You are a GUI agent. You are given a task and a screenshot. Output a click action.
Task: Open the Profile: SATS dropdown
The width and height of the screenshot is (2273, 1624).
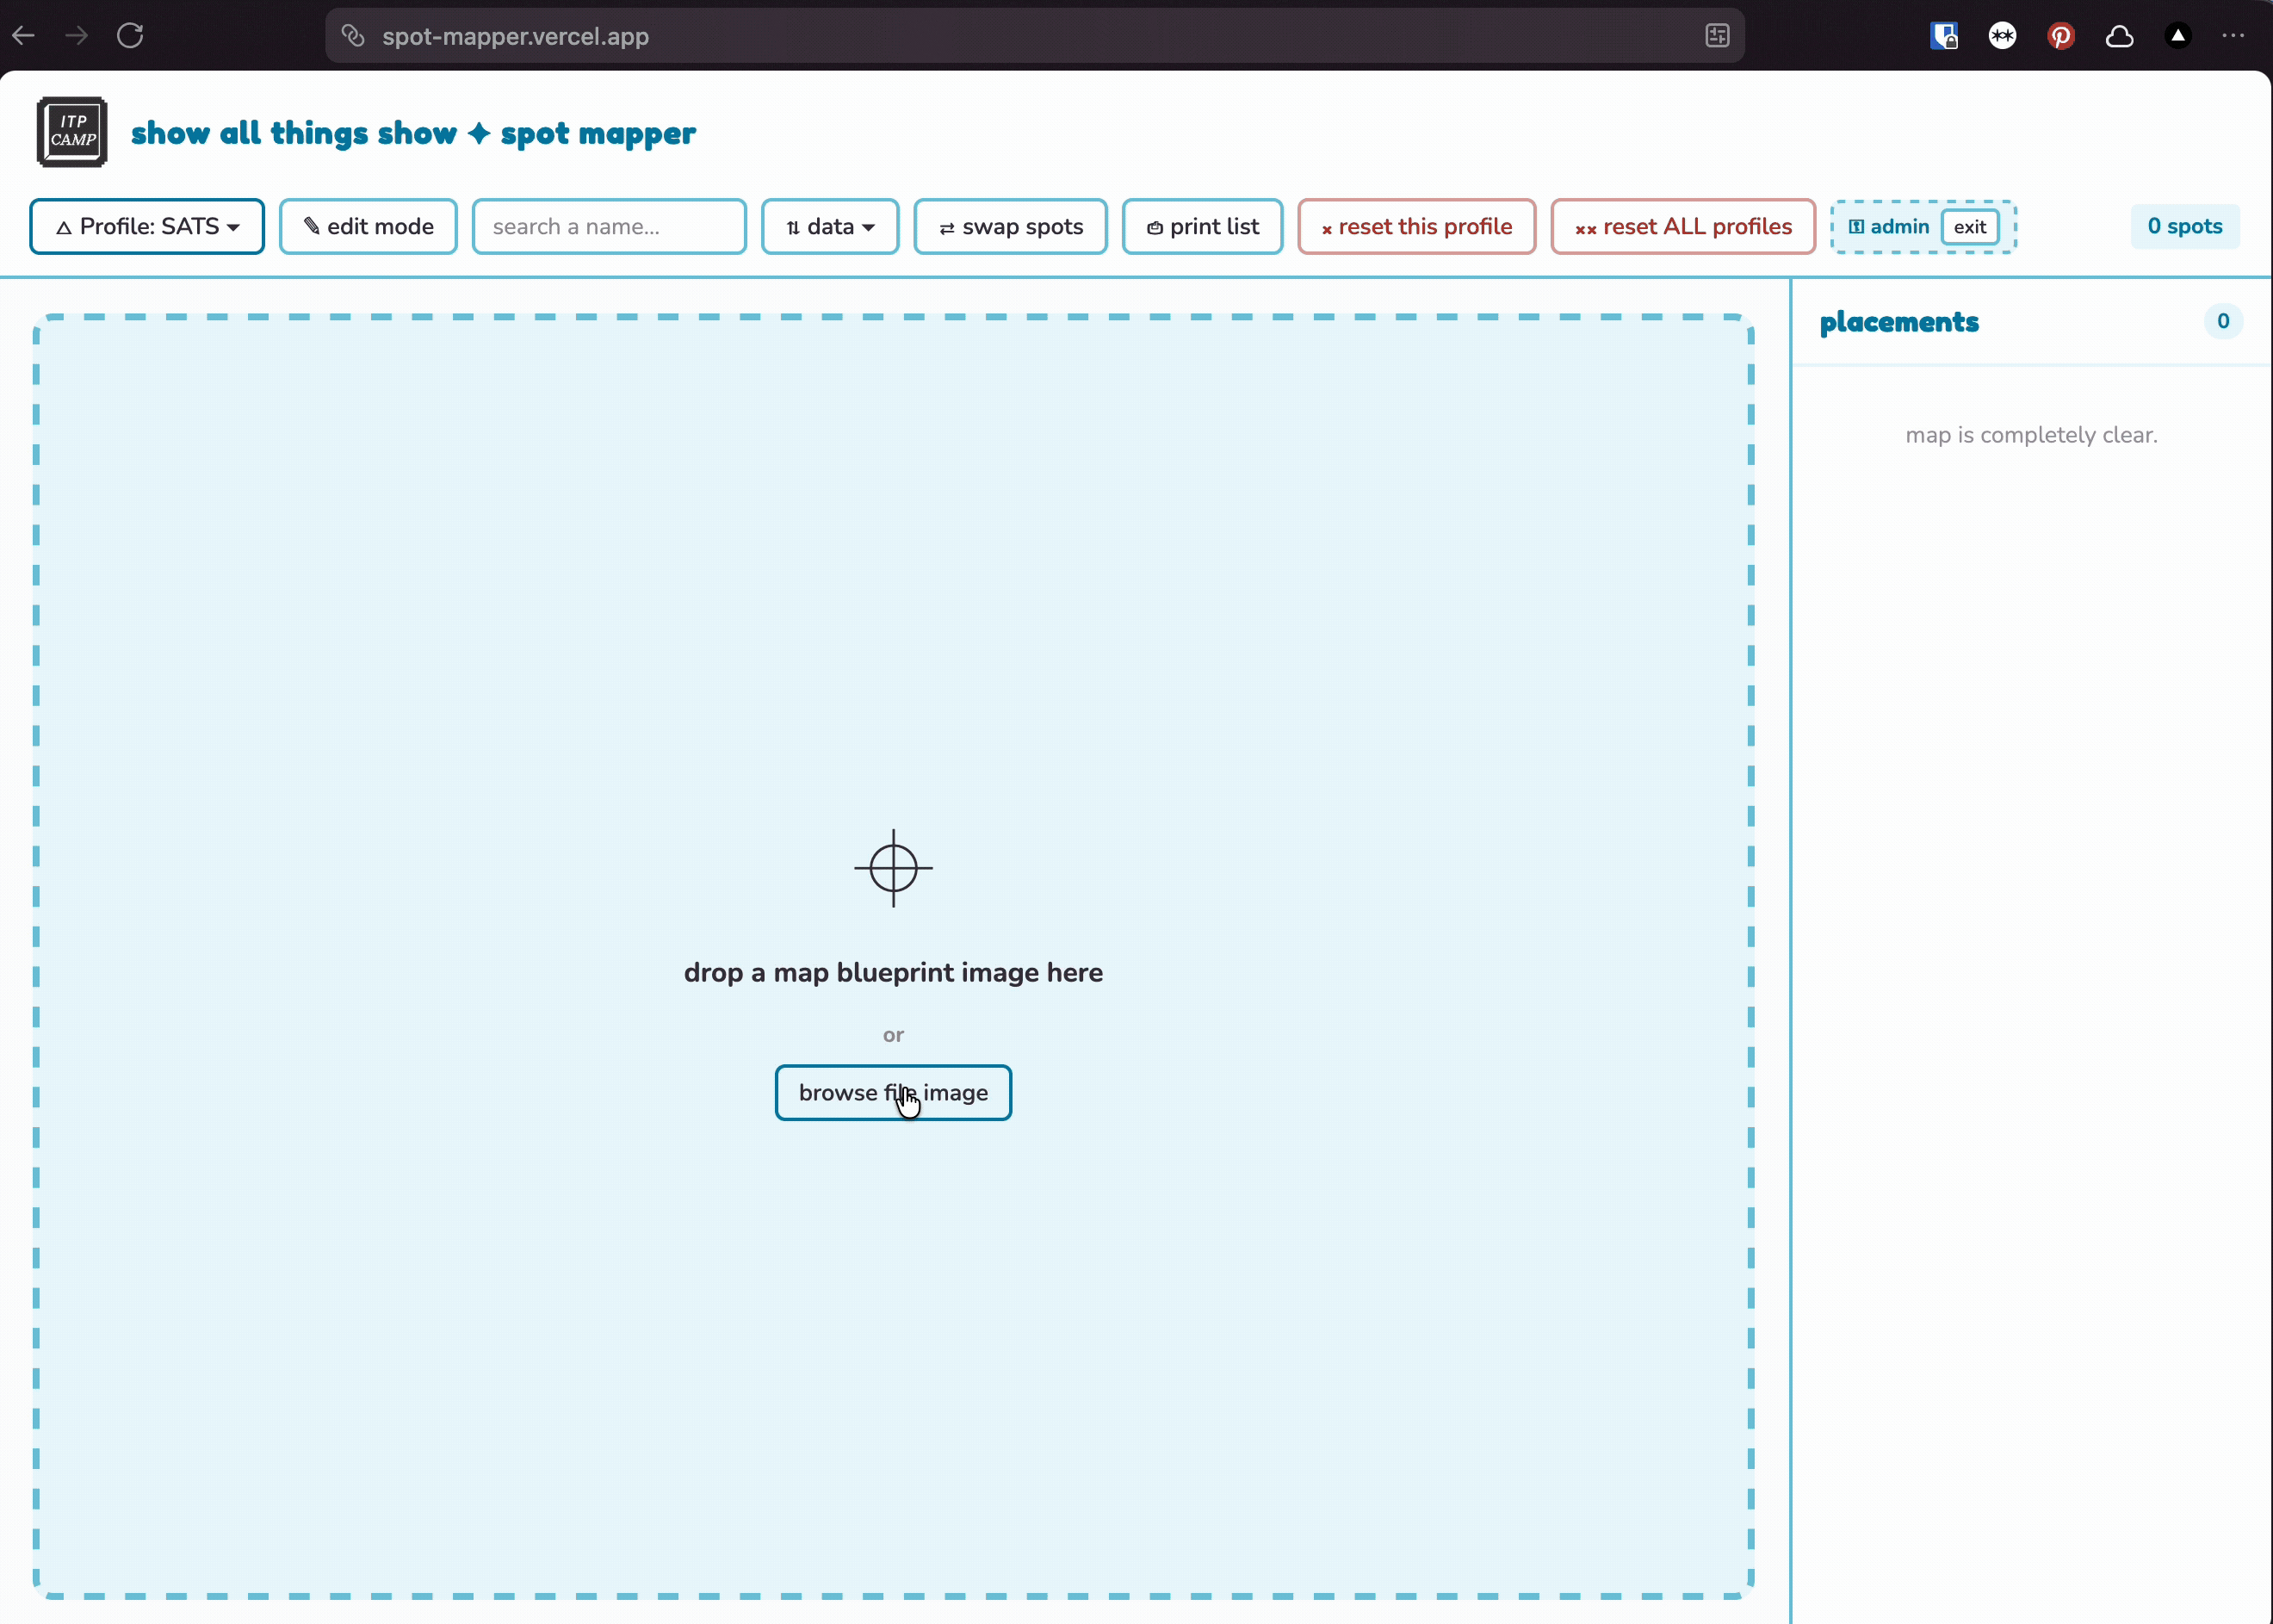click(147, 227)
